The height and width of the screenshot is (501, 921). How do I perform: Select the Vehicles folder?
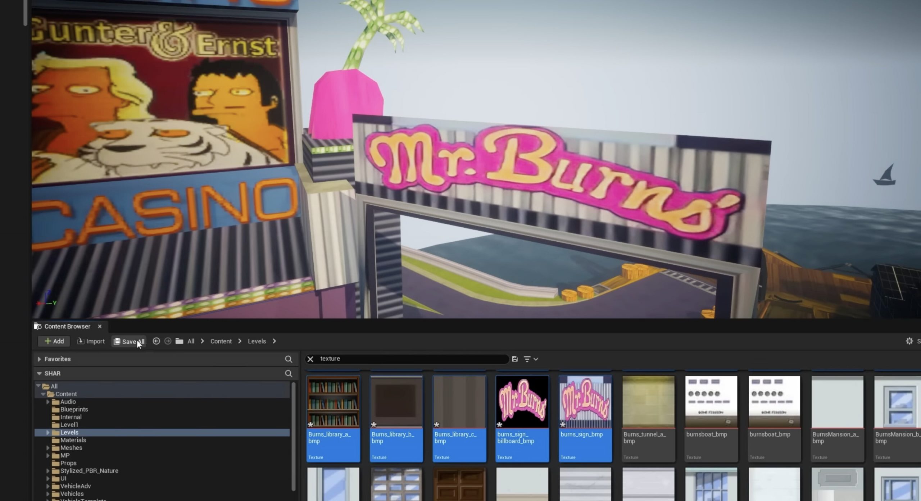pos(72,494)
